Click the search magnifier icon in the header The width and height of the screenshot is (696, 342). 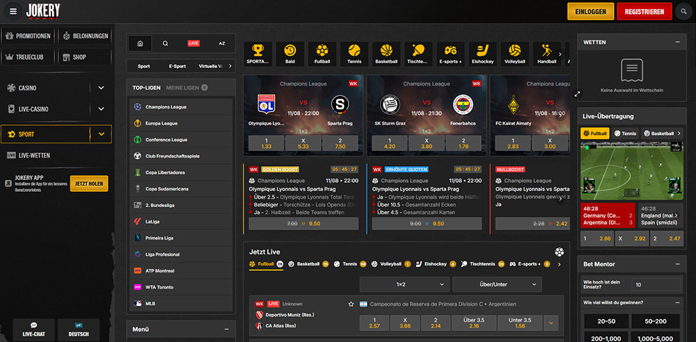click(x=683, y=12)
